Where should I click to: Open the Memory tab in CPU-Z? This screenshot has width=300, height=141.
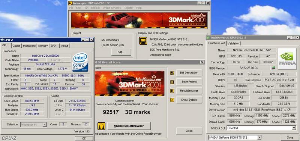pos(43,46)
